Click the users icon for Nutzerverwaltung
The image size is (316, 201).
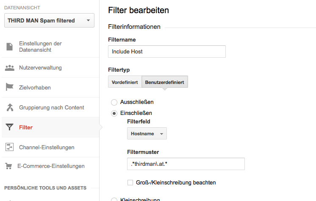tap(9, 68)
